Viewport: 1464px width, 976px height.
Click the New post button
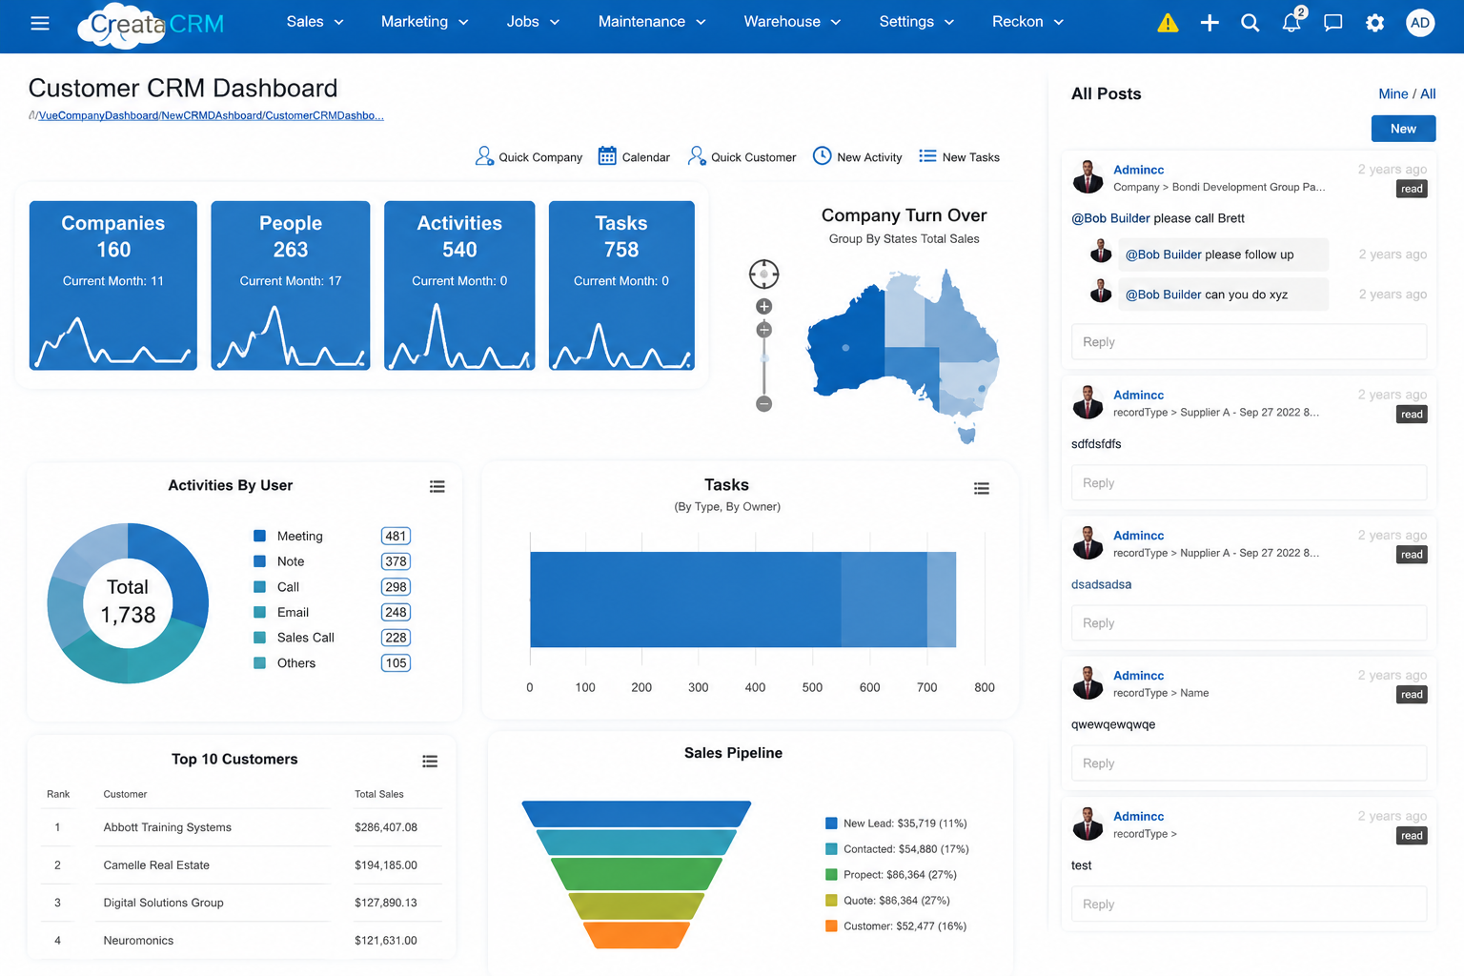1403,129
